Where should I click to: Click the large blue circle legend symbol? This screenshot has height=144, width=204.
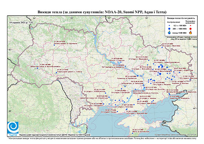click(x=169, y=29)
